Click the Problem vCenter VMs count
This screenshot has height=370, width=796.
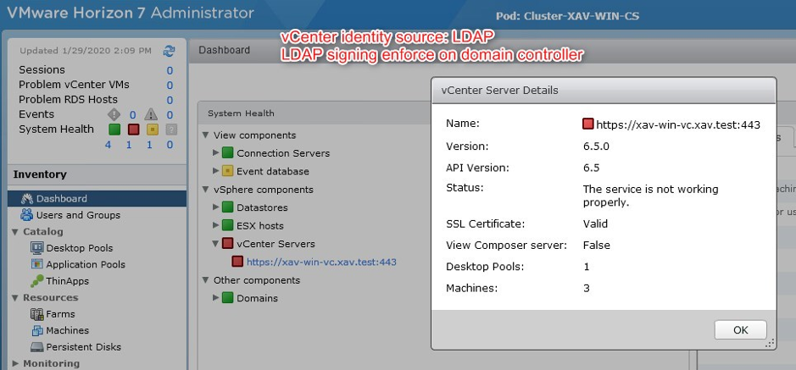(x=170, y=86)
